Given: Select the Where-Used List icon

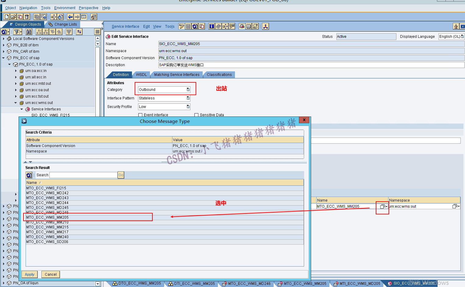Looking at the screenshot, I should 225,27.
